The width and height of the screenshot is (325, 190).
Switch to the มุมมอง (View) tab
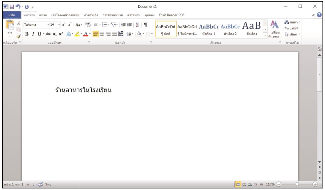(149, 15)
